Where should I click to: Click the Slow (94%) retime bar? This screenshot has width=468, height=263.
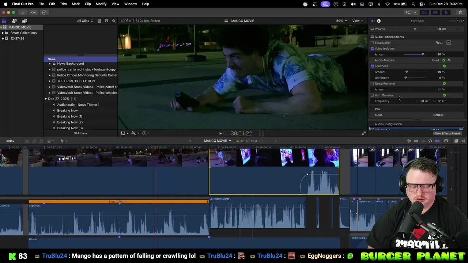coord(118,202)
